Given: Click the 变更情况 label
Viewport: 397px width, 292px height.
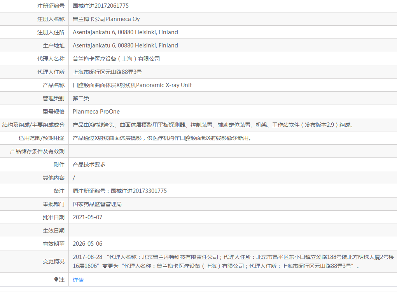Looking at the screenshot, I should click(54, 261).
